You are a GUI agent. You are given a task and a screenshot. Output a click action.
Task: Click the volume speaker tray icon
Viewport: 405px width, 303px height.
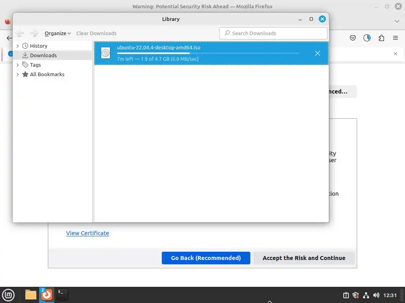click(x=377, y=295)
